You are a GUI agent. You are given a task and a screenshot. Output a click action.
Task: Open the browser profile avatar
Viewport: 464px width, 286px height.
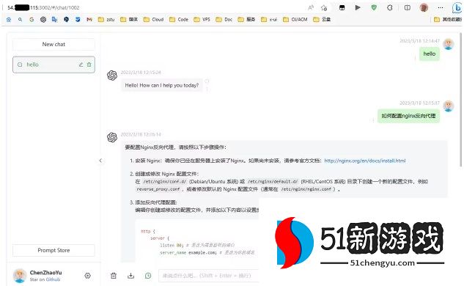pyautogui.click(x=424, y=7)
